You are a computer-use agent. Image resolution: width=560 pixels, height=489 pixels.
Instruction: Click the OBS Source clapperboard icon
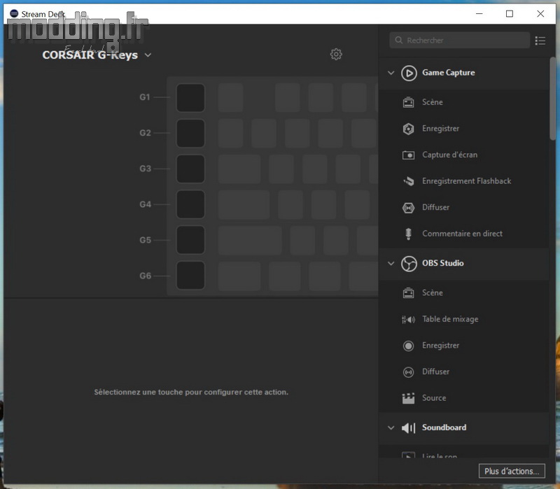[x=408, y=398]
